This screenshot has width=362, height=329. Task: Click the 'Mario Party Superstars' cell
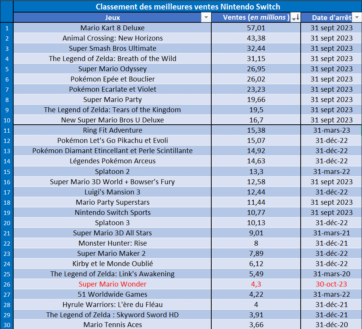pyautogui.click(x=112, y=202)
